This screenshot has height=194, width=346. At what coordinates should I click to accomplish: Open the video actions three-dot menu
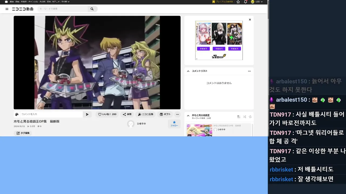[x=177, y=114]
